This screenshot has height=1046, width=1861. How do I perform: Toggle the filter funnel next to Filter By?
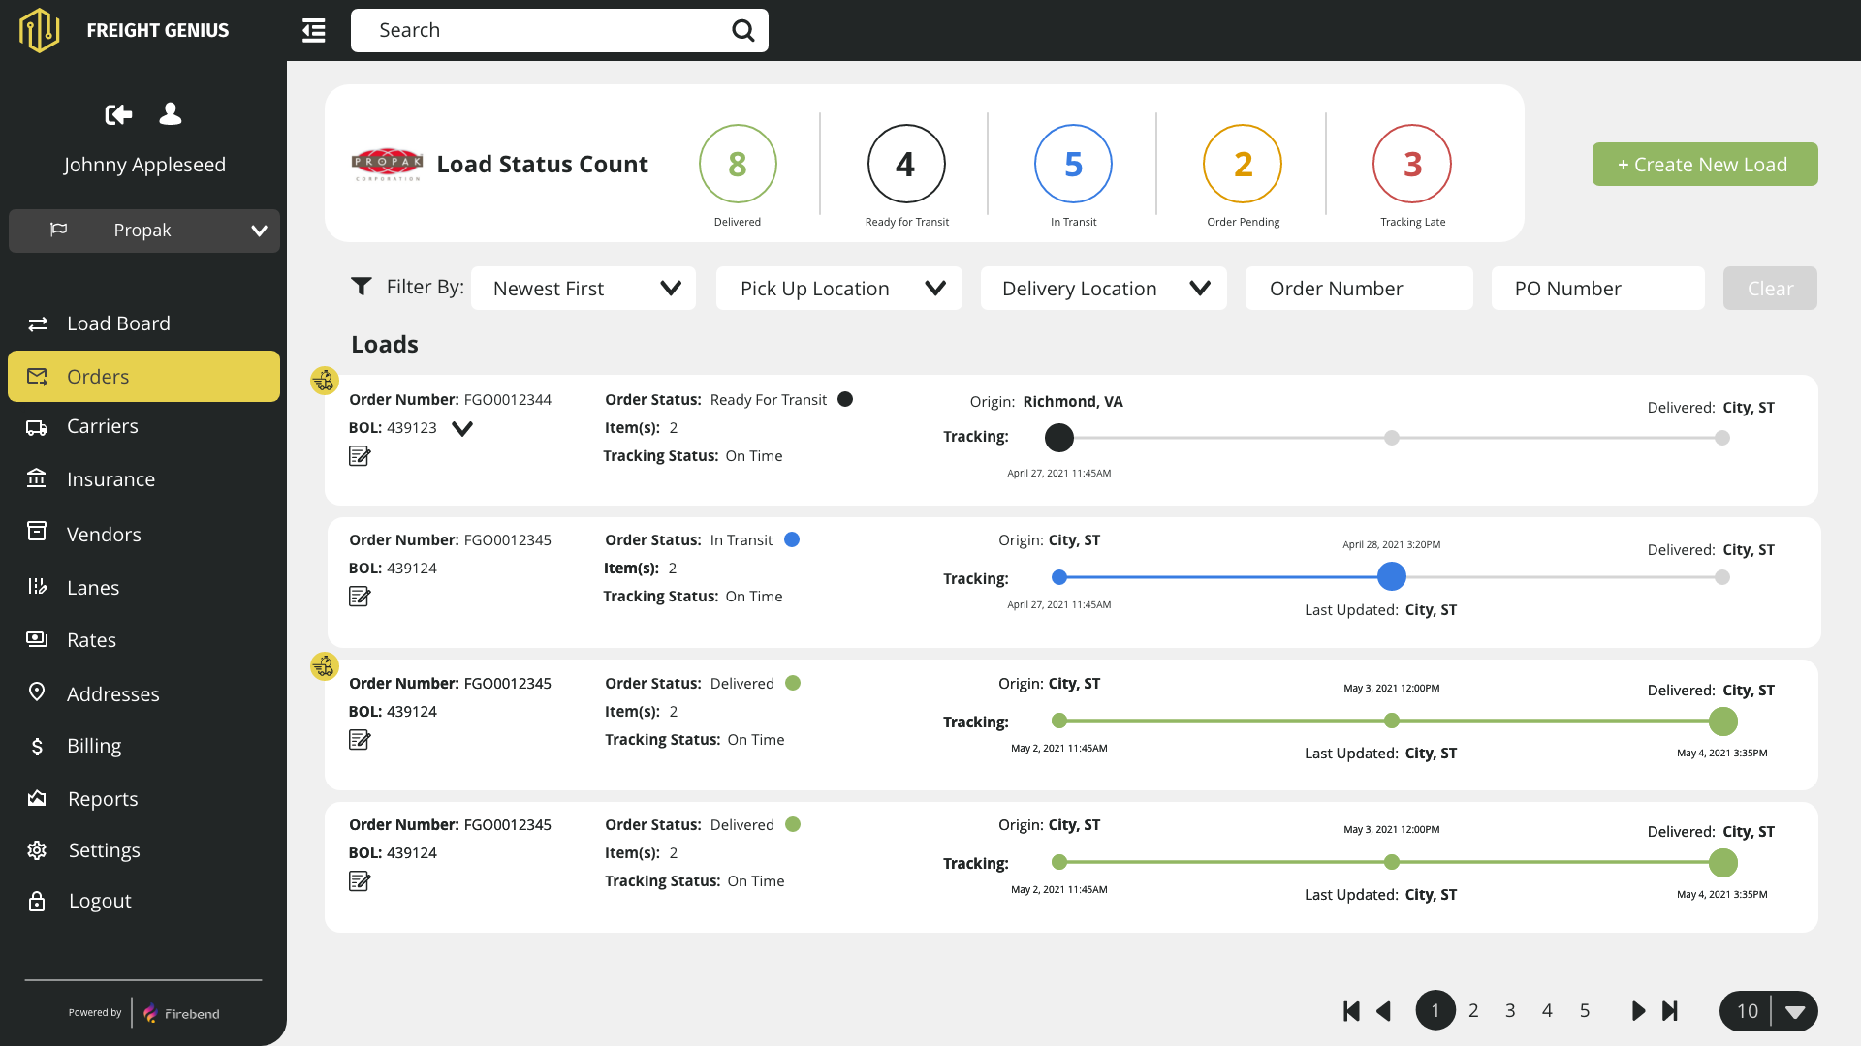361,286
